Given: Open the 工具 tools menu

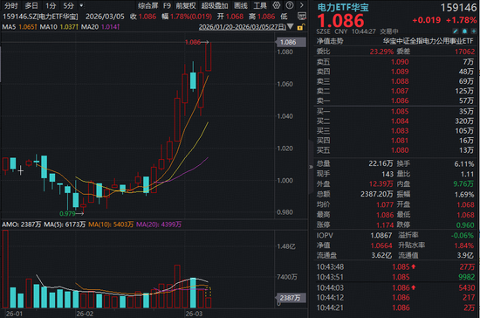Looking at the screenshot, I should [260, 5].
